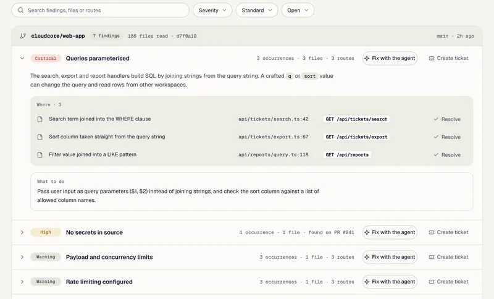The width and height of the screenshot is (494, 299).
Task: Click the 'What to do' heading
Action: point(51,182)
